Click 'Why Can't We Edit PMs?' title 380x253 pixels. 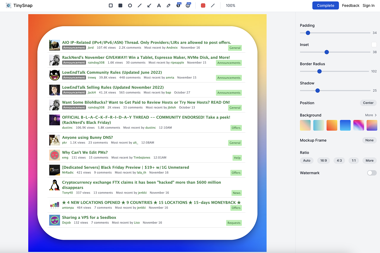[x=85, y=152]
